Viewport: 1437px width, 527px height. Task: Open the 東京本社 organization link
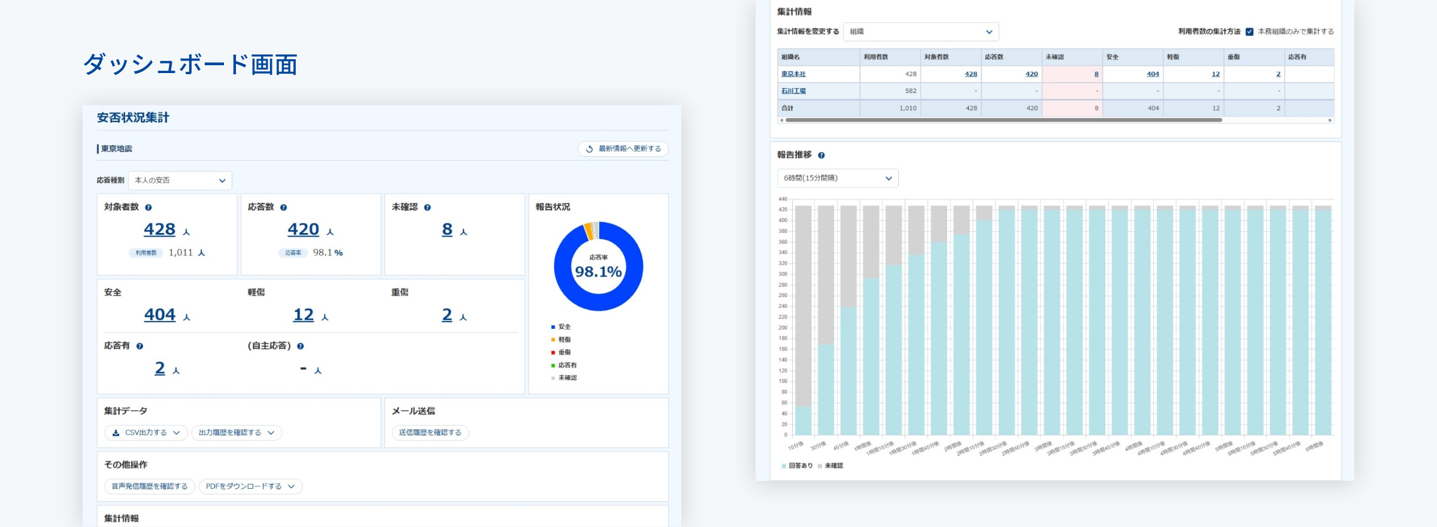click(x=793, y=74)
